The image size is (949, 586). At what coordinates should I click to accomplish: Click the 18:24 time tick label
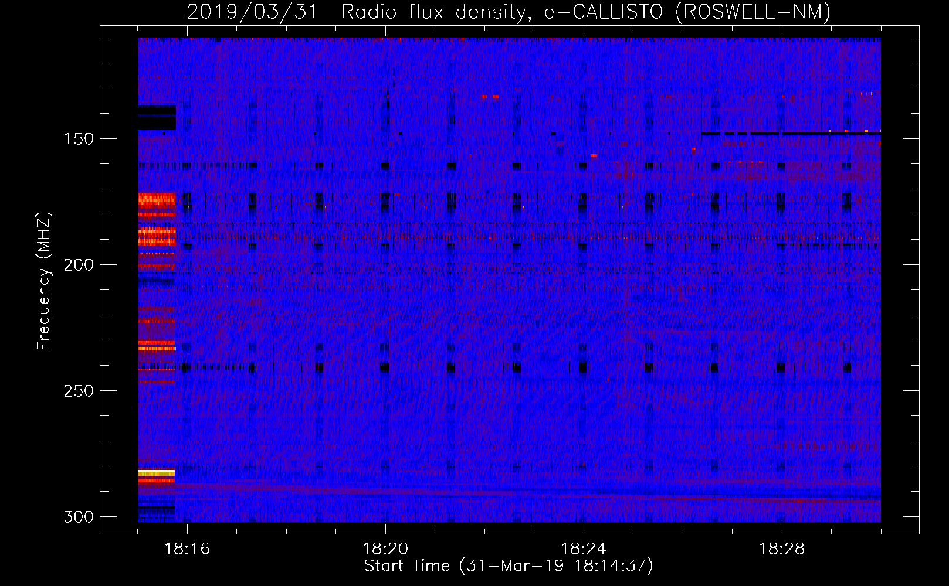(584, 548)
